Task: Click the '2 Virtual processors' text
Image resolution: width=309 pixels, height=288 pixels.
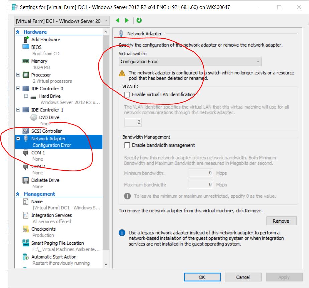Action: point(52,81)
